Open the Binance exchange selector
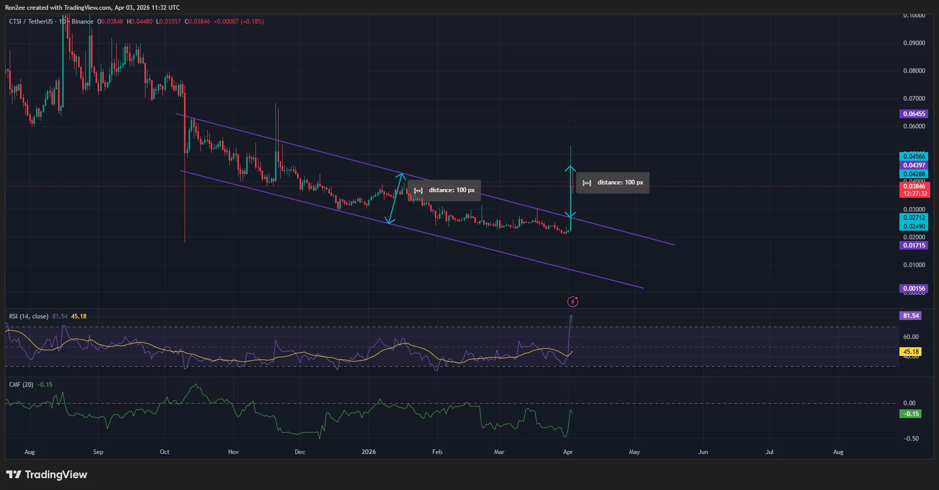This screenshot has height=490, width=939. (x=83, y=22)
